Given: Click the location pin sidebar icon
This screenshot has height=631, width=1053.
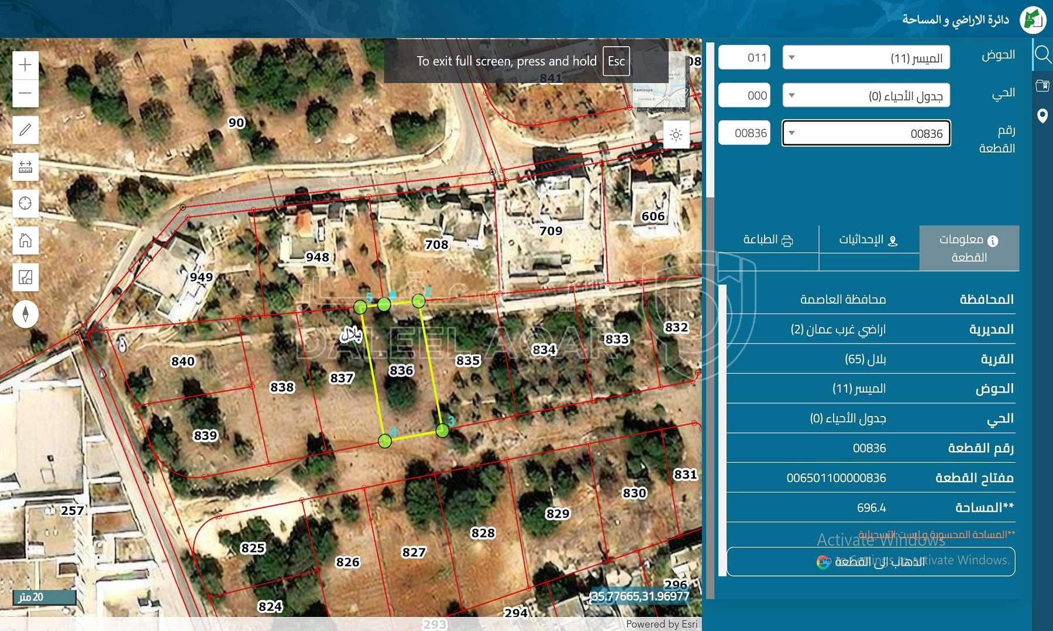Looking at the screenshot, I should pyautogui.click(x=1042, y=116).
